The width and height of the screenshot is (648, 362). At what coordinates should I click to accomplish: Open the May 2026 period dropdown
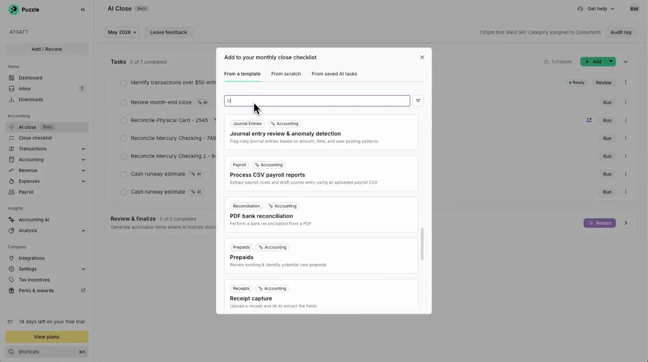[122, 32]
